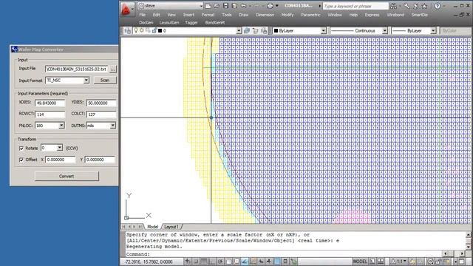Screen dimensions: 473x266
Task: Toggle Ortho Mode in status bar
Action: click(212, 262)
